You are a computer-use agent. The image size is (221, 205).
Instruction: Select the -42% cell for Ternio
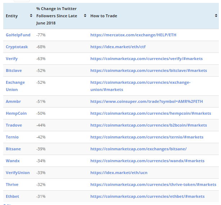41,137
